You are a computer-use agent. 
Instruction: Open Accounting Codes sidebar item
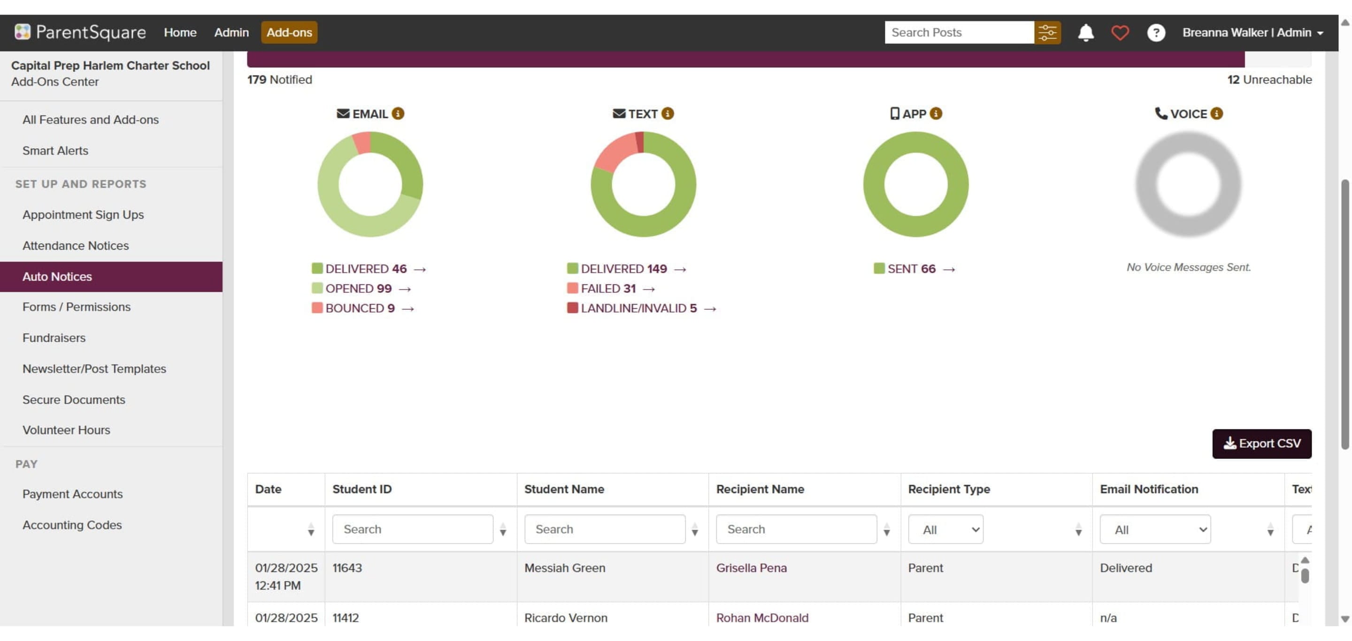pos(72,525)
